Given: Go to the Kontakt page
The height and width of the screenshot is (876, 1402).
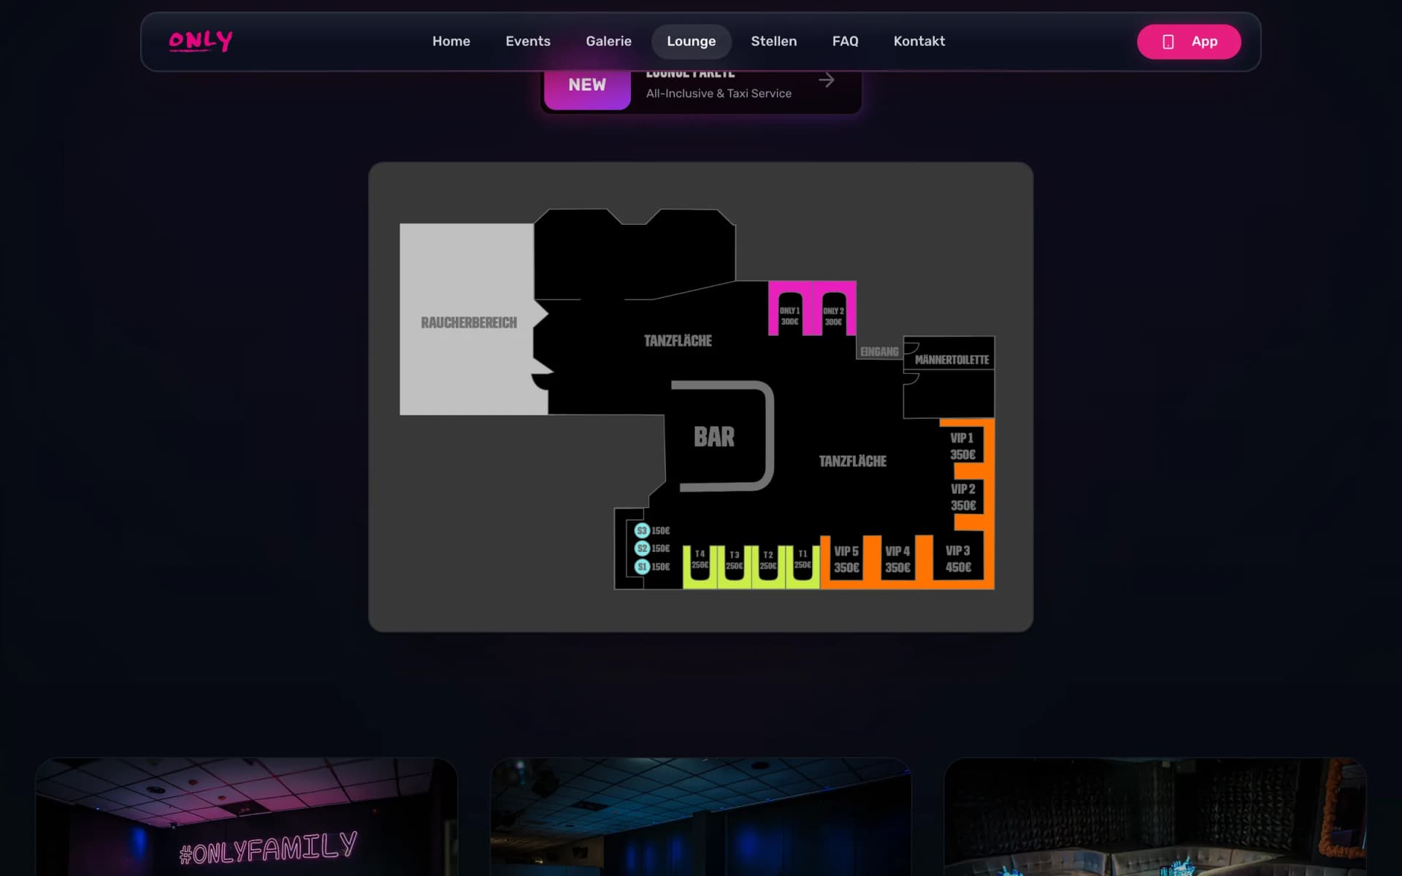Looking at the screenshot, I should pyautogui.click(x=919, y=42).
